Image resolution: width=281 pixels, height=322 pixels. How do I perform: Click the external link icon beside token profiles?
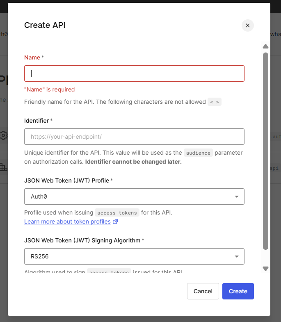click(x=115, y=222)
